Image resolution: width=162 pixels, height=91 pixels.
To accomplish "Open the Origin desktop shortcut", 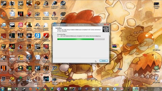I will coord(4,15).
